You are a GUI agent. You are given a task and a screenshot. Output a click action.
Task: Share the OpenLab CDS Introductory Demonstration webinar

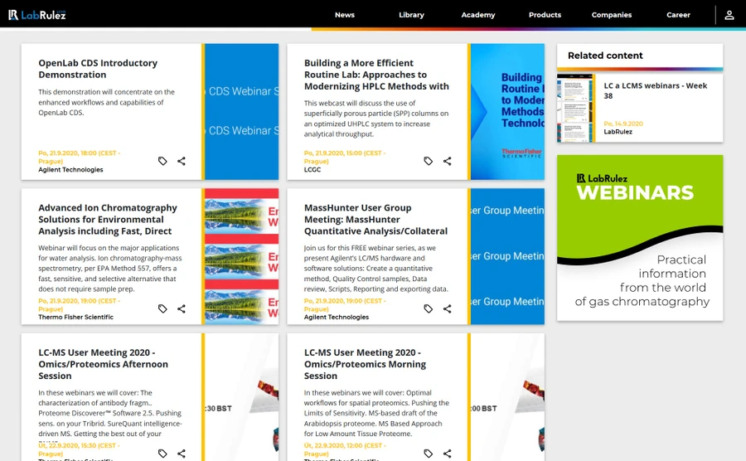point(182,162)
